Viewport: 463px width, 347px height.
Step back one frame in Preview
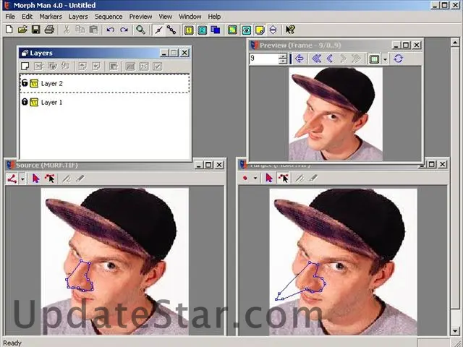coord(330,59)
